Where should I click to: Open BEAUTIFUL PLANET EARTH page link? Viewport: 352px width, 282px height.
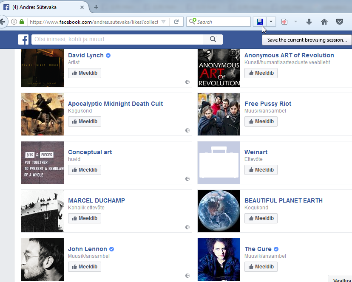[x=283, y=200]
